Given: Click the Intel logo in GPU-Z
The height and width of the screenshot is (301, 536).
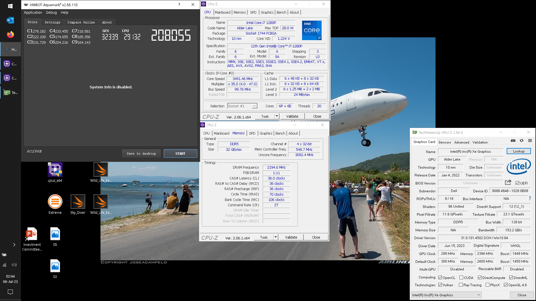Looking at the screenshot, I should 518,166.
